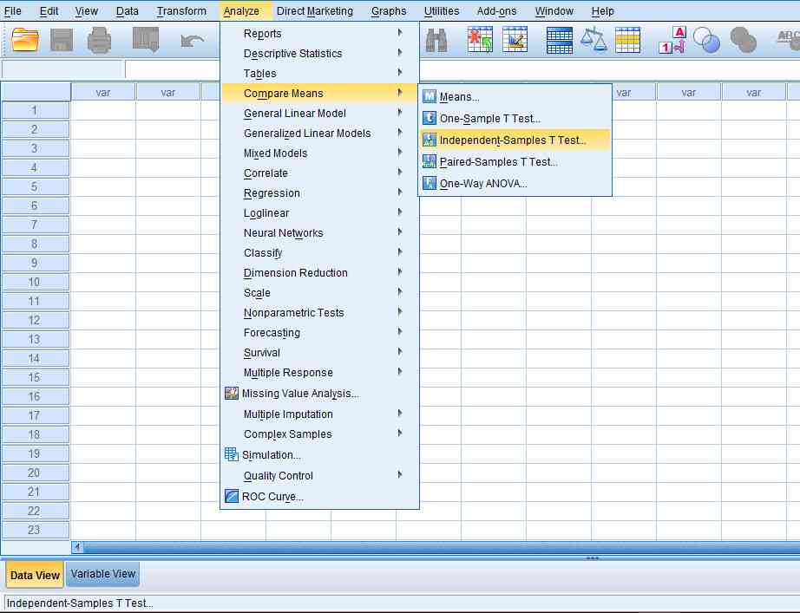Click the horizontal scrollbar left arrow

77,547
